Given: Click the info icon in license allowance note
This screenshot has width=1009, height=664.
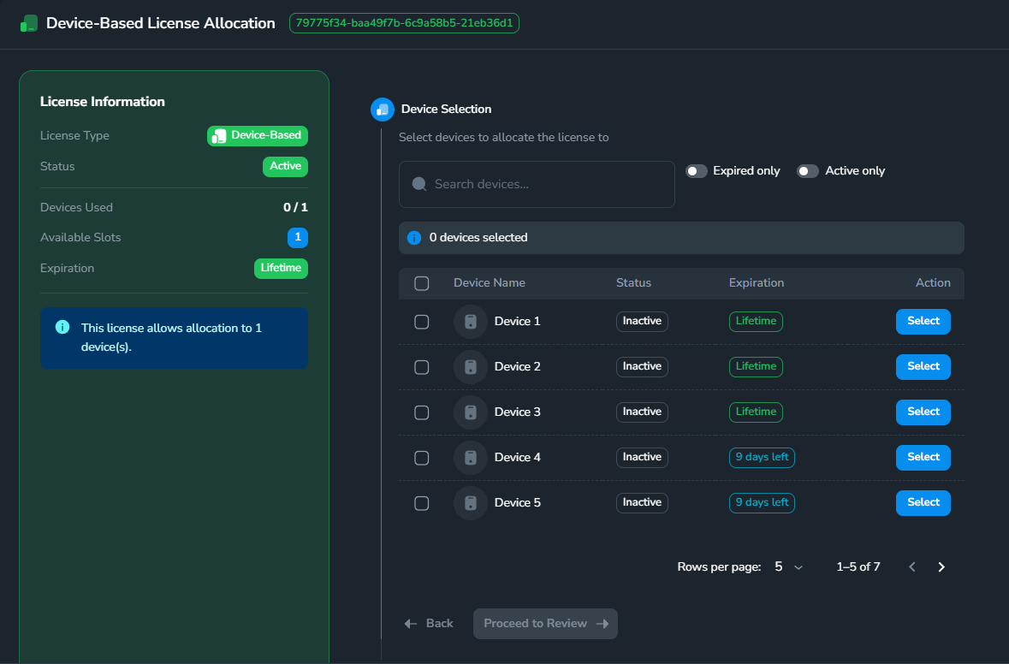Looking at the screenshot, I should tap(62, 327).
